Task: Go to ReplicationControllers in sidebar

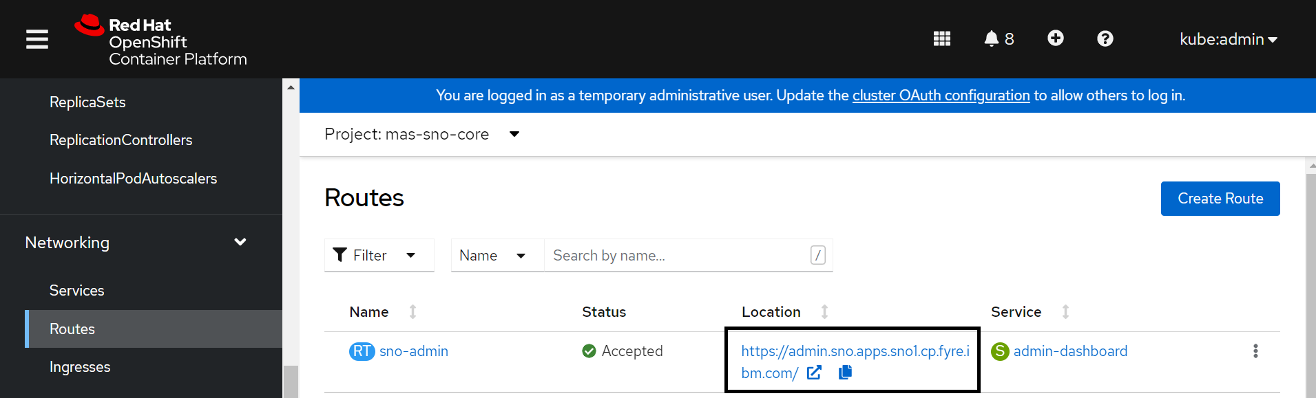Action: (121, 140)
